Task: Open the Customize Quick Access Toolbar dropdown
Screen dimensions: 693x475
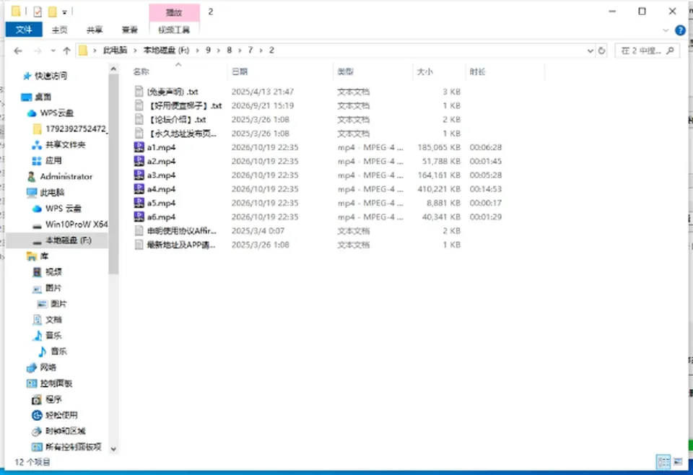Action: tap(64, 12)
